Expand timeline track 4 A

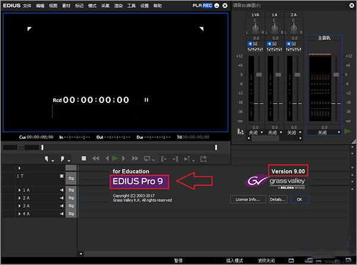20,214
